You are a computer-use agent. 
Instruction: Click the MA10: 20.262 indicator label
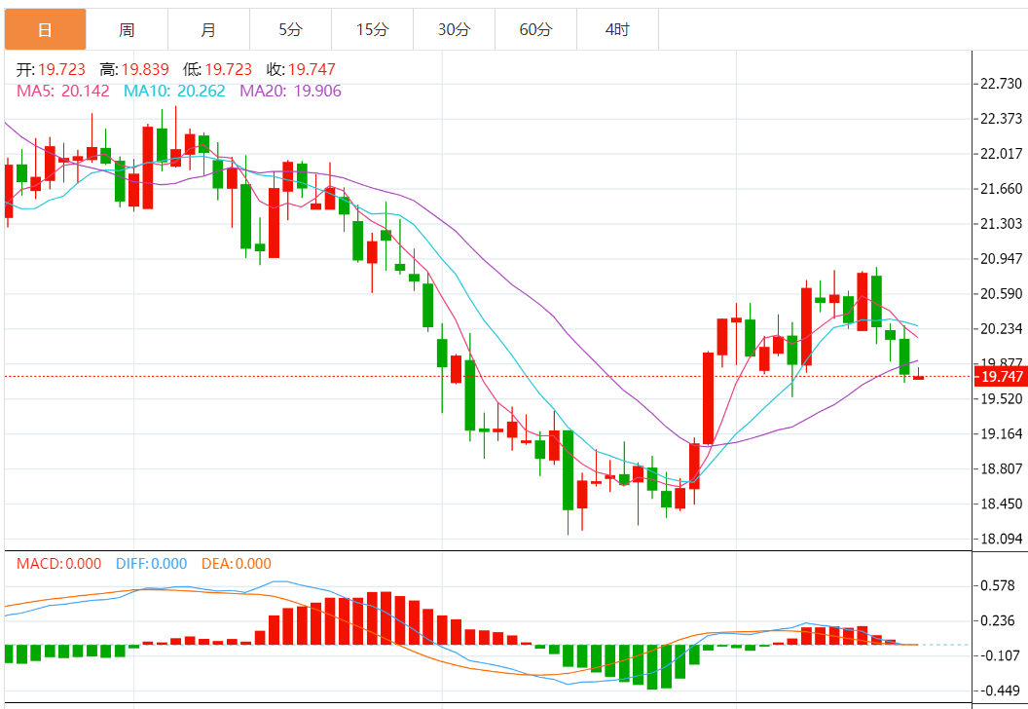tap(174, 91)
